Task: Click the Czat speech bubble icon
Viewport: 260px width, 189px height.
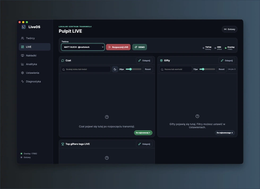Action: [63, 60]
